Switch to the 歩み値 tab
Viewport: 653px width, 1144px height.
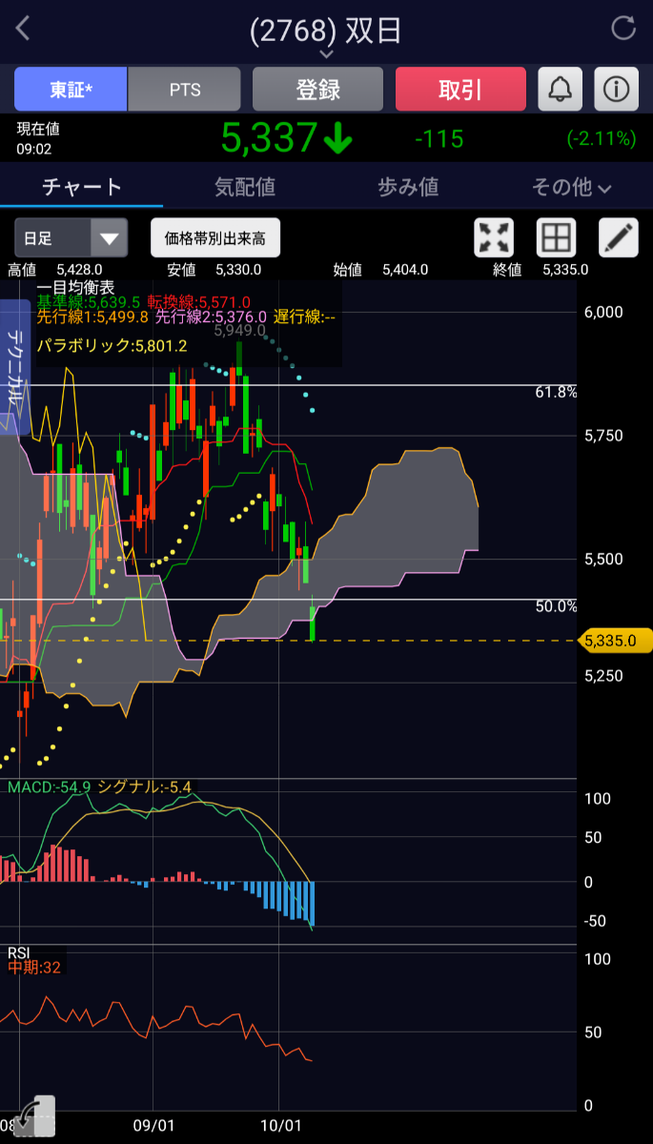[x=408, y=187]
